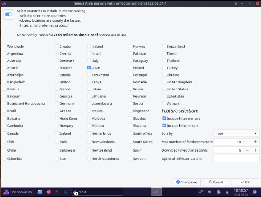Viewport: 261px width, 197px height.
Task: Click the Cancel button
Action: pos(216,182)
